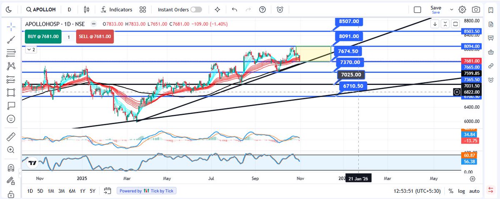The width and height of the screenshot is (500, 199).
Task: Expand the collapsed indicators legend showing 2
Action: [31, 50]
